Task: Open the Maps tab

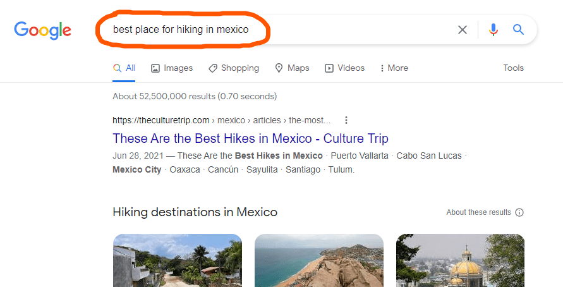Action: point(292,68)
